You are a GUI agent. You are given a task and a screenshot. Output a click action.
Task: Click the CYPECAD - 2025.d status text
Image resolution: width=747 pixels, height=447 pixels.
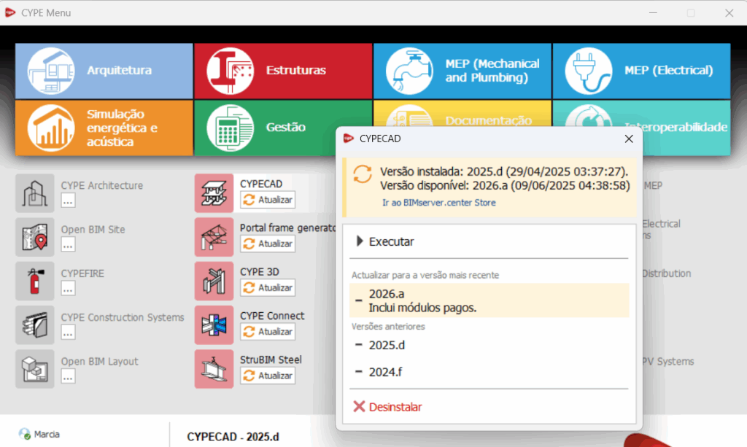point(233,437)
